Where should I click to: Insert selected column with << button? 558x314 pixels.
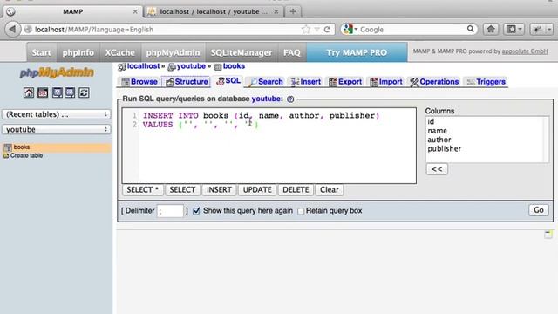coord(437,169)
